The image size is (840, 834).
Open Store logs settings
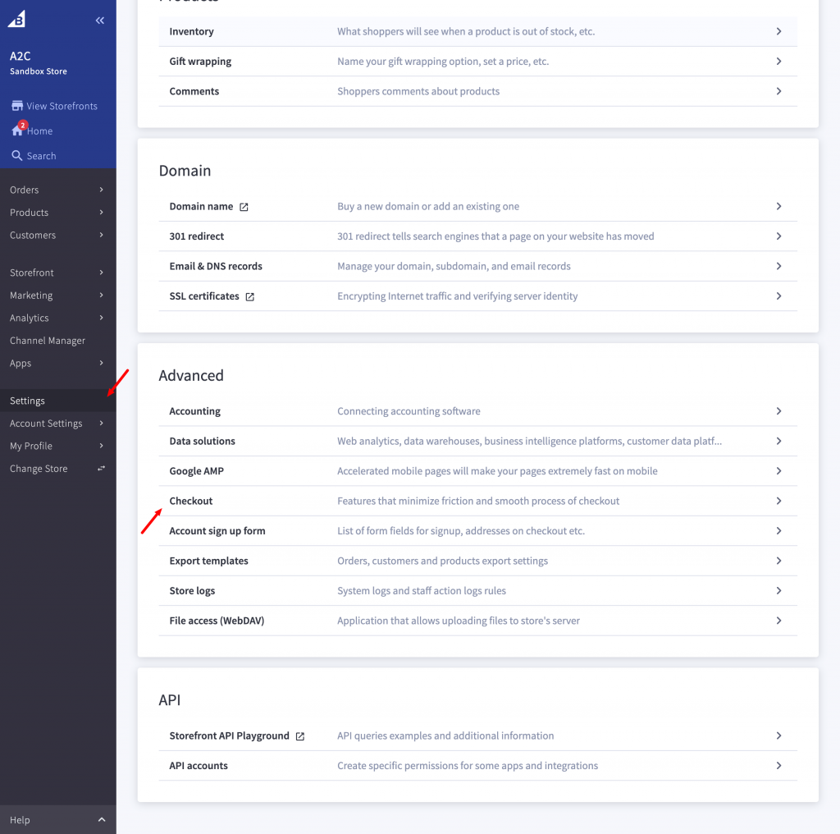click(x=478, y=591)
